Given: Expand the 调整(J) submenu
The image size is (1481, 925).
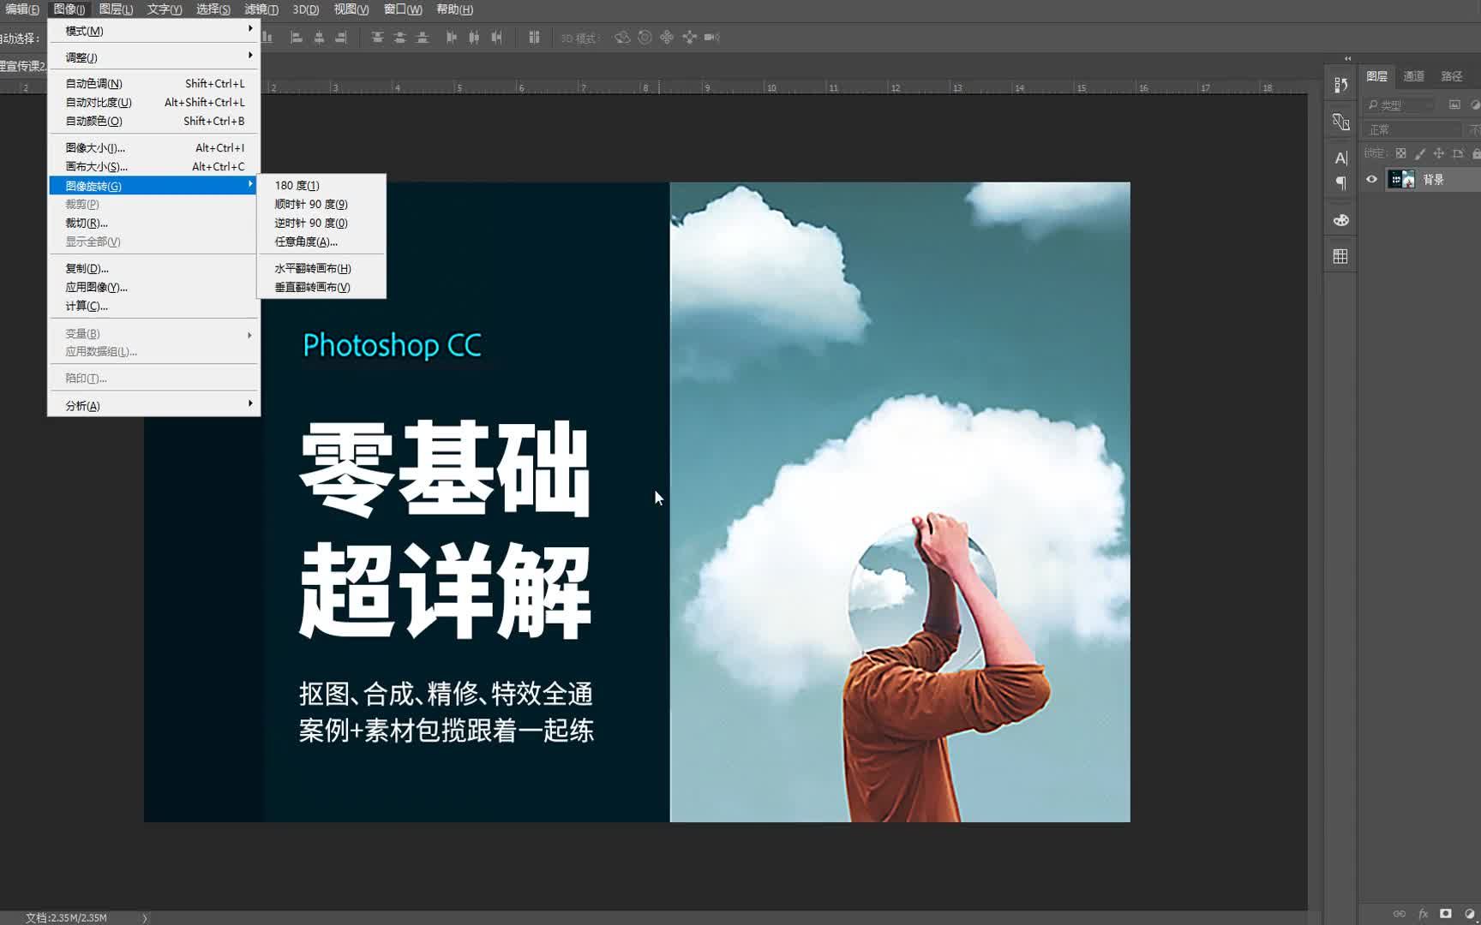Looking at the screenshot, I should (x=154, y=57).
